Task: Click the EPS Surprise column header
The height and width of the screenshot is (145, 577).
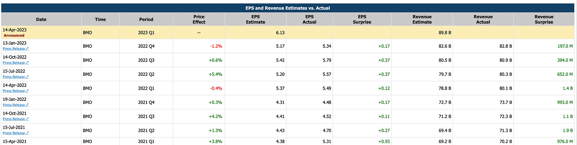Action: coord(362,19)
